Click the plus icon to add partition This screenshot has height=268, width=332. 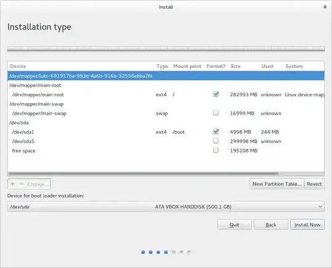[12, 184]
